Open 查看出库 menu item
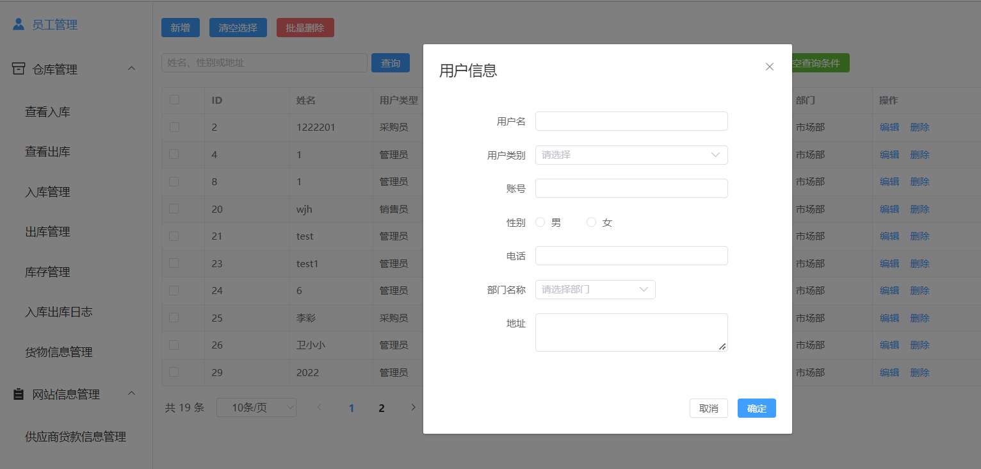Image resolution: width=981 pixels, height=469 pixels. click(x=47, y=152)
